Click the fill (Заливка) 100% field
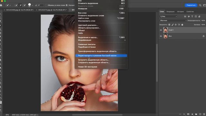Screen dimensions: 206x116 (203, 24)
